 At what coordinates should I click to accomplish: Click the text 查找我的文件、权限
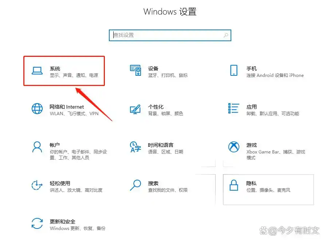point(168,190)
